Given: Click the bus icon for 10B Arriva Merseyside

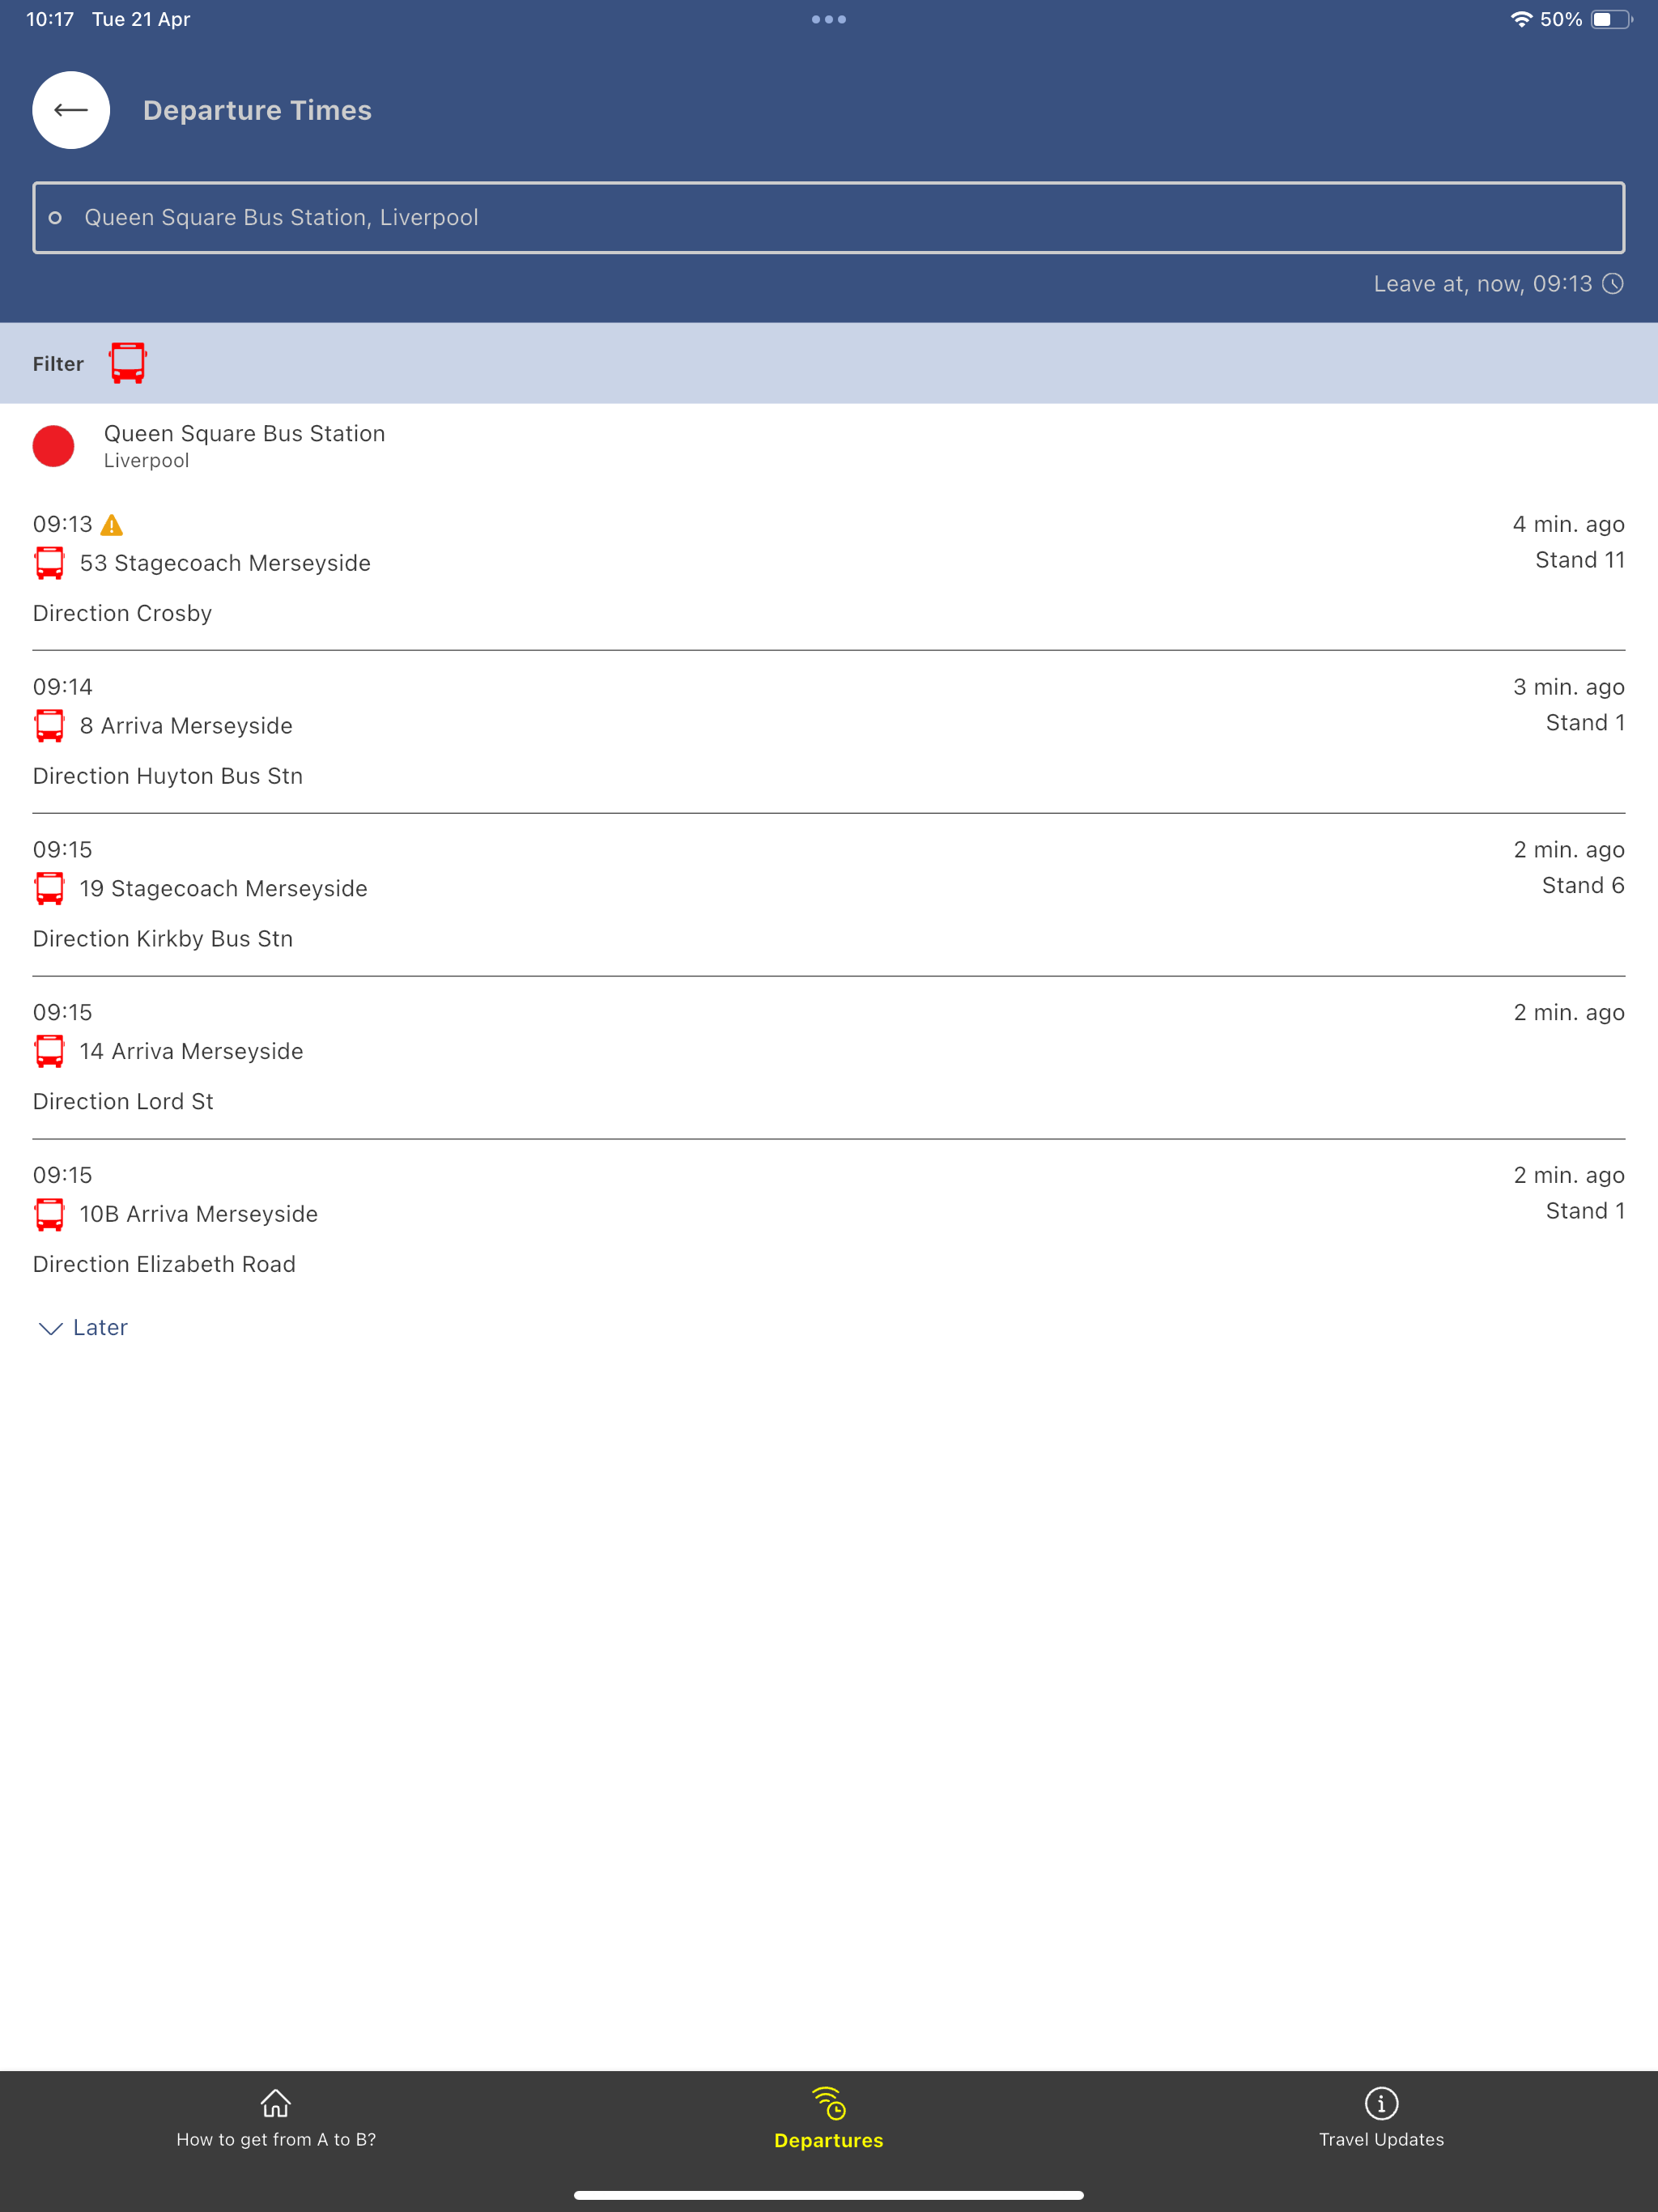Looking at the screenshot, I should point(49,1214).
